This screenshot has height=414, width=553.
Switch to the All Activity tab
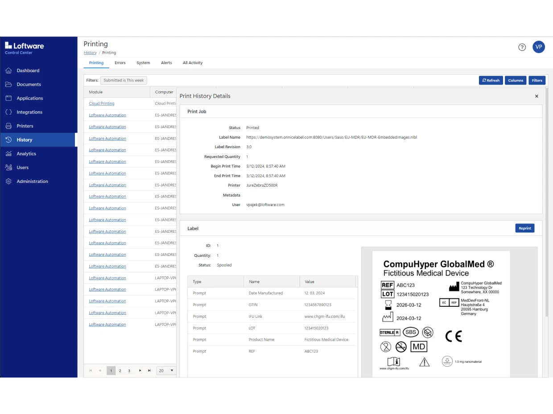coord(193,63)
